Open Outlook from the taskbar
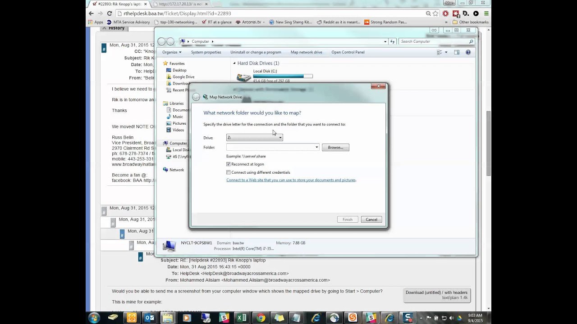Viewport: 577px width, 324px height. pos(149,318)
